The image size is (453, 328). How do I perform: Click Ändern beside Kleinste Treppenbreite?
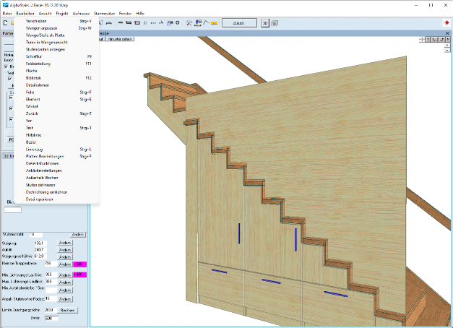65,264
